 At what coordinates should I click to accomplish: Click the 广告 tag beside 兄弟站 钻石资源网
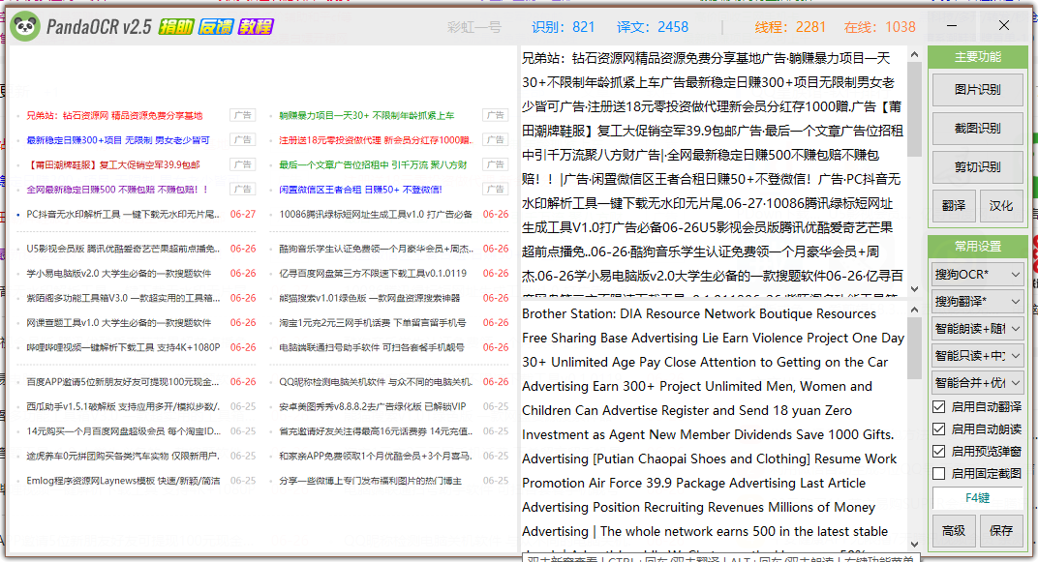242,115
